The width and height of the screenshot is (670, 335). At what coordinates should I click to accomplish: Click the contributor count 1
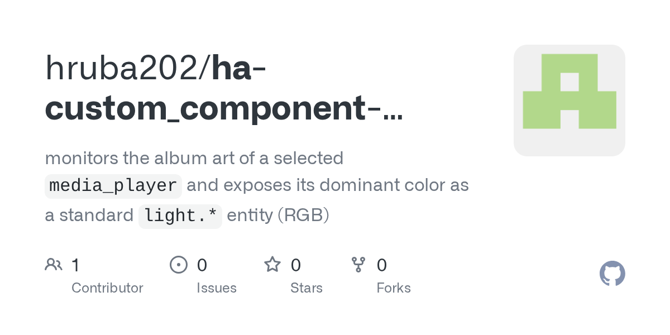click(x=75, y=265)
